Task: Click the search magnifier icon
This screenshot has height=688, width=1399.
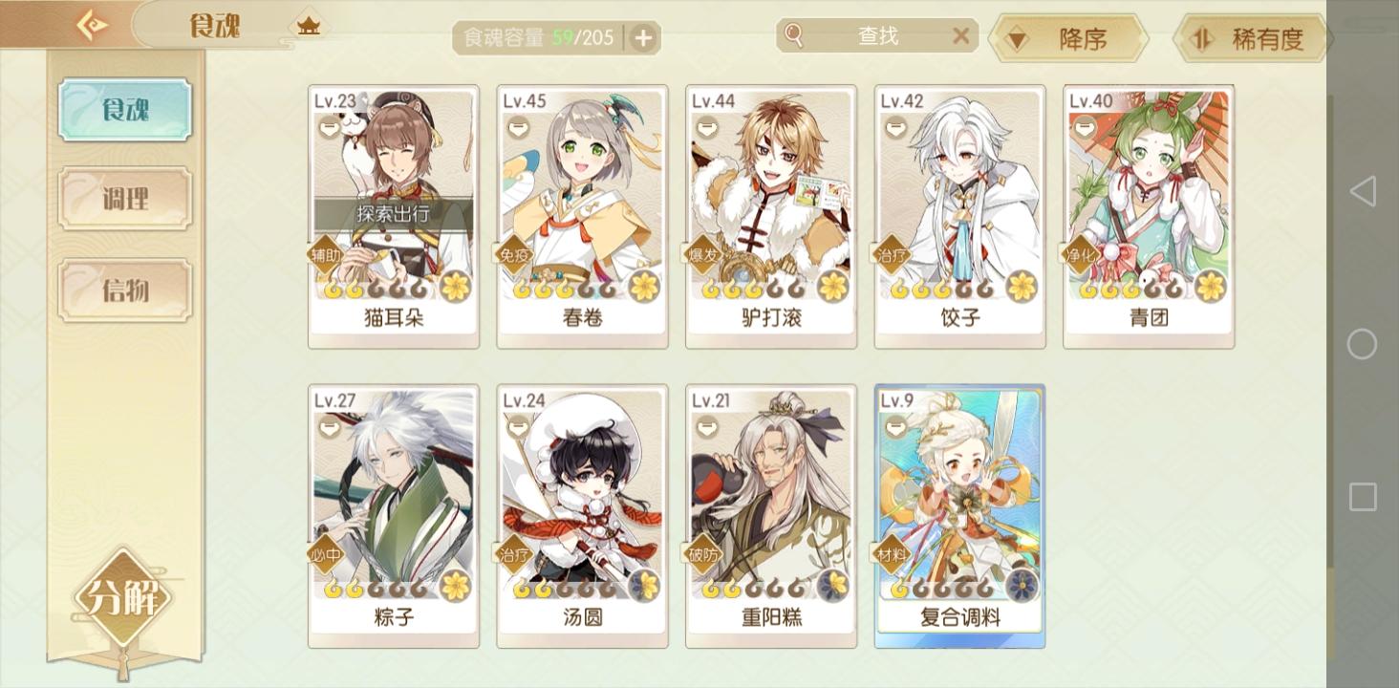Action: tap(793, 36)
